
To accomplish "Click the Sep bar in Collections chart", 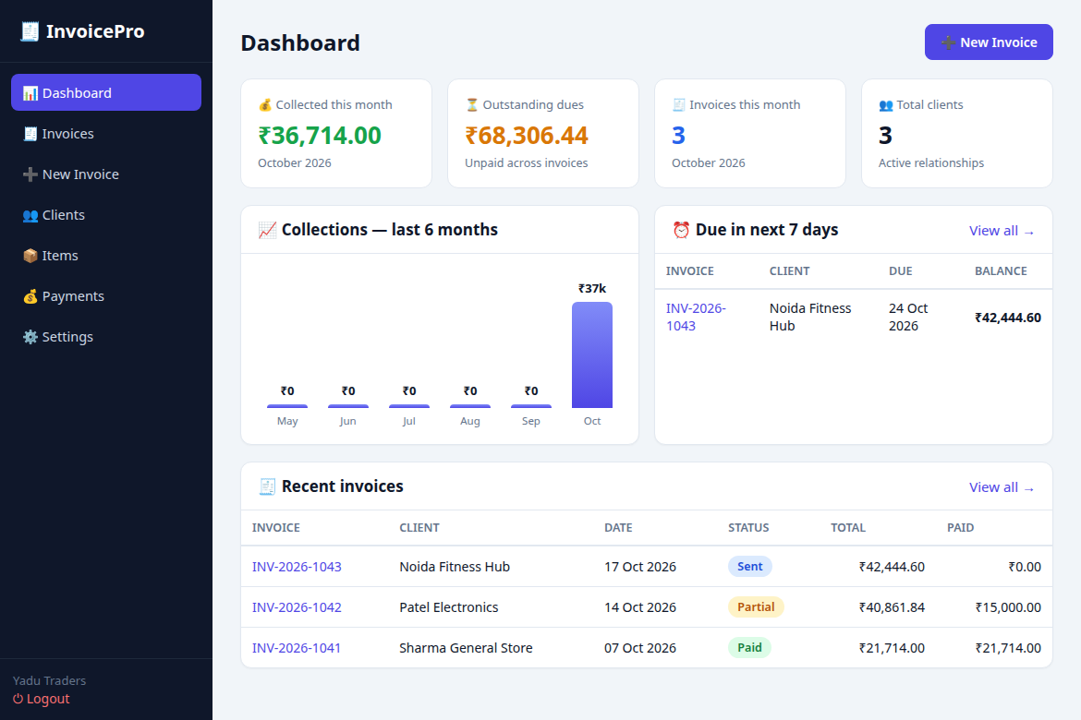I will (531, 406).
